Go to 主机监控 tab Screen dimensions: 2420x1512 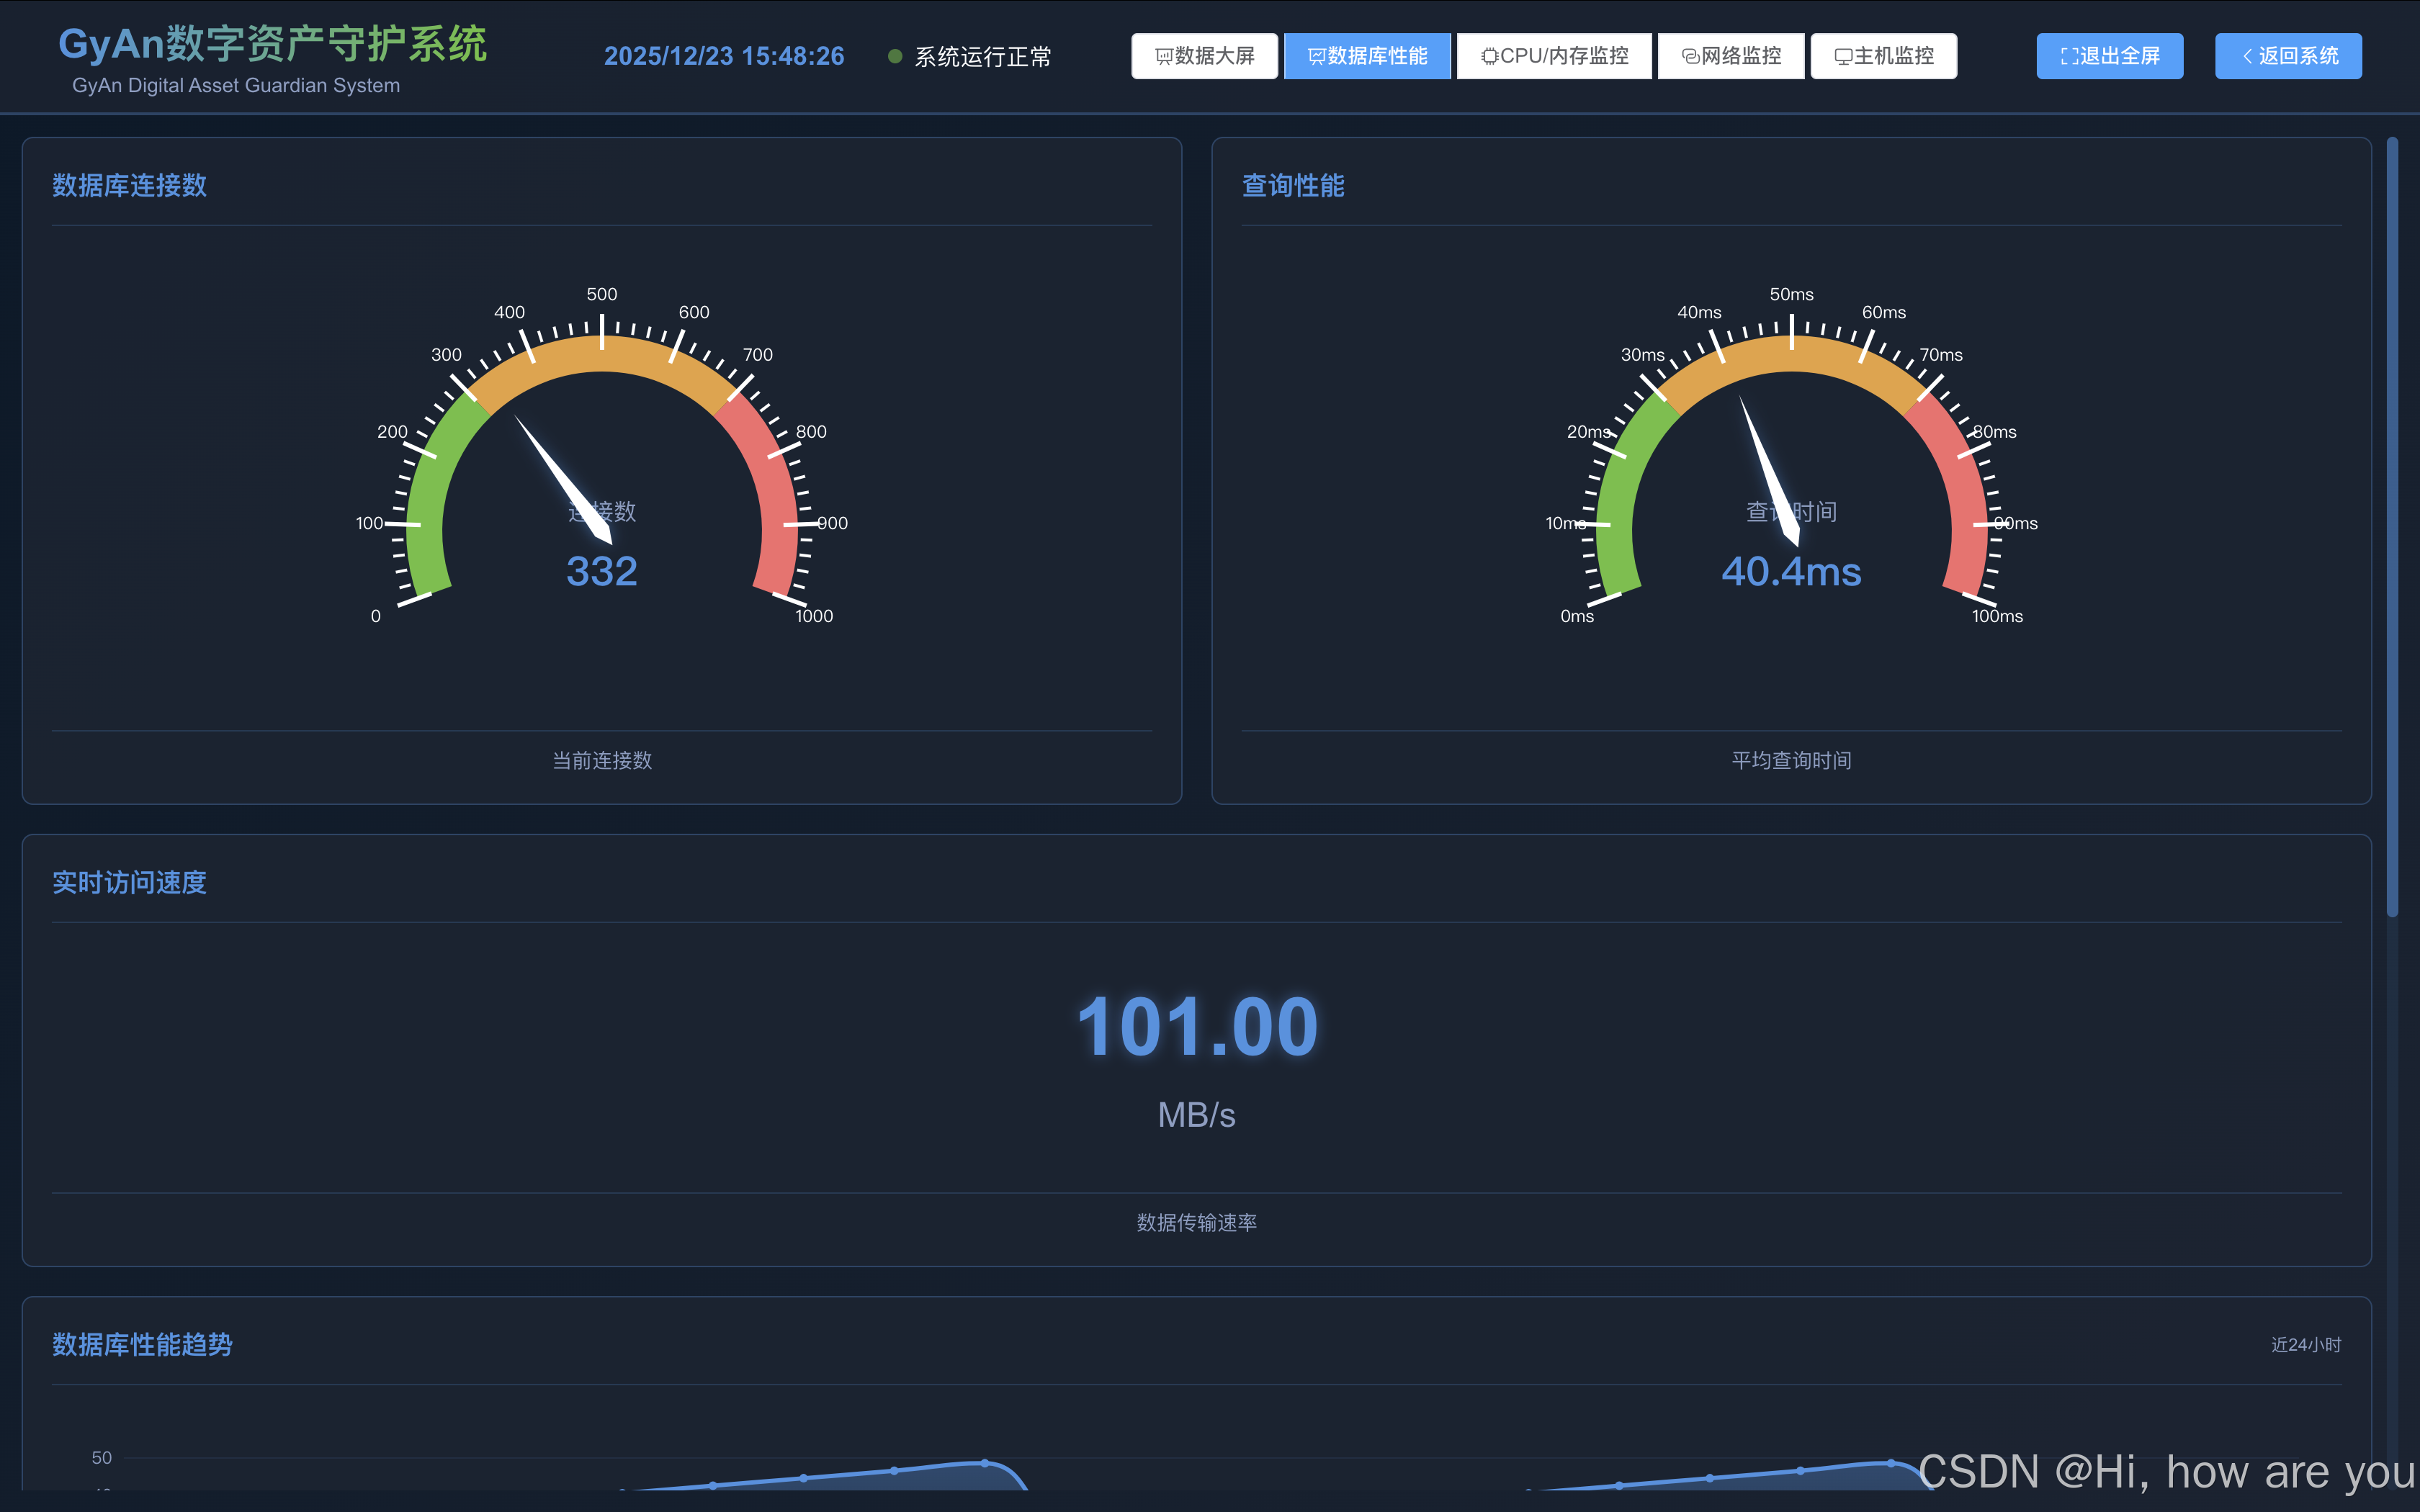[x=1883, y=56]
